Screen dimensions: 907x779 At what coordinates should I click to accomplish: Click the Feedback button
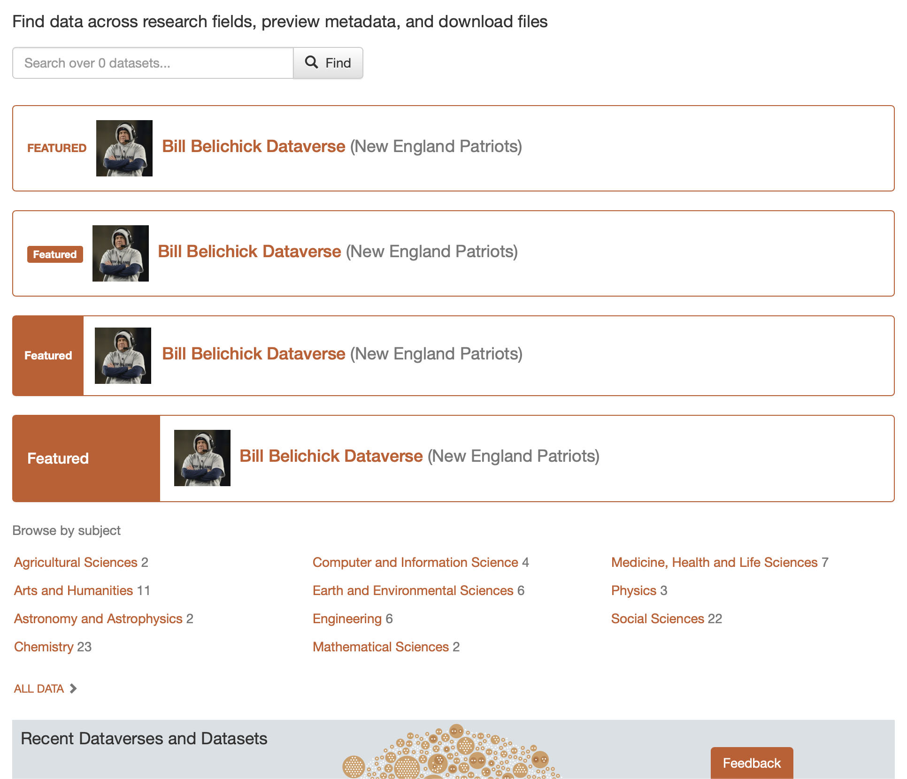[x=751, y=763]
